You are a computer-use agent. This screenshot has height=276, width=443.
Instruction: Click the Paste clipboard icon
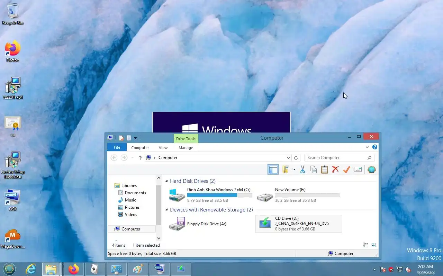325,169
